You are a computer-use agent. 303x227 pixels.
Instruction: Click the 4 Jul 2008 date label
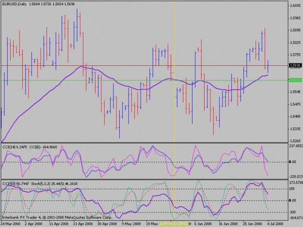tap(275, 224)
